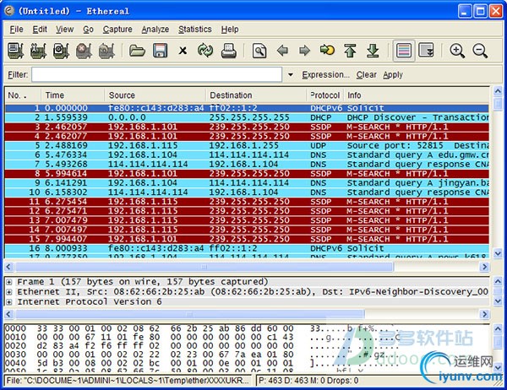This screenshot has width=507, height=390.
Task: Select packet 5 UDP row
Action: [247, 146]
